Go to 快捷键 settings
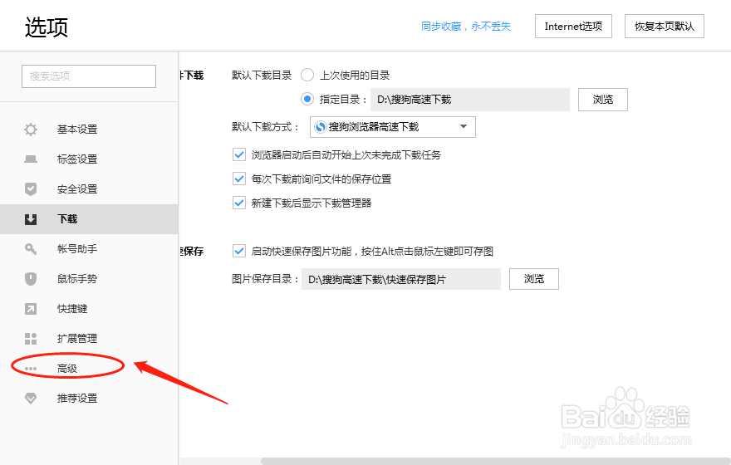 (x=72, y=308)
